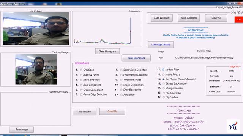Click the cell number '+821072508825'
The image size is (243, 136).
[188, 129]
